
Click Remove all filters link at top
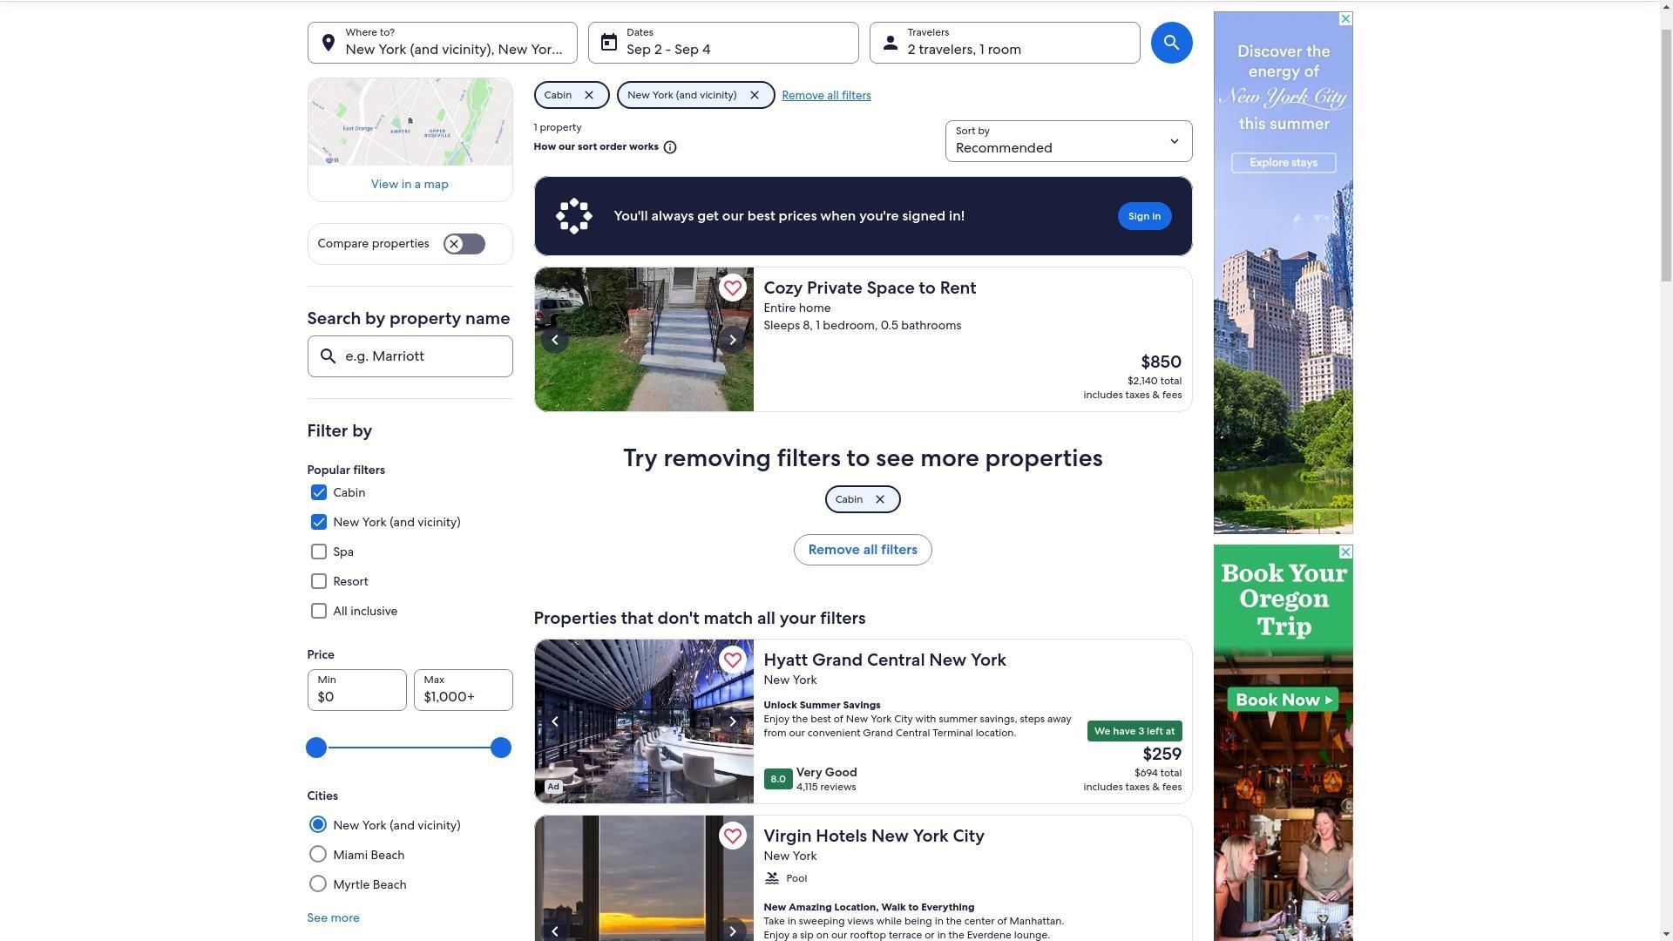click(826, 95)
